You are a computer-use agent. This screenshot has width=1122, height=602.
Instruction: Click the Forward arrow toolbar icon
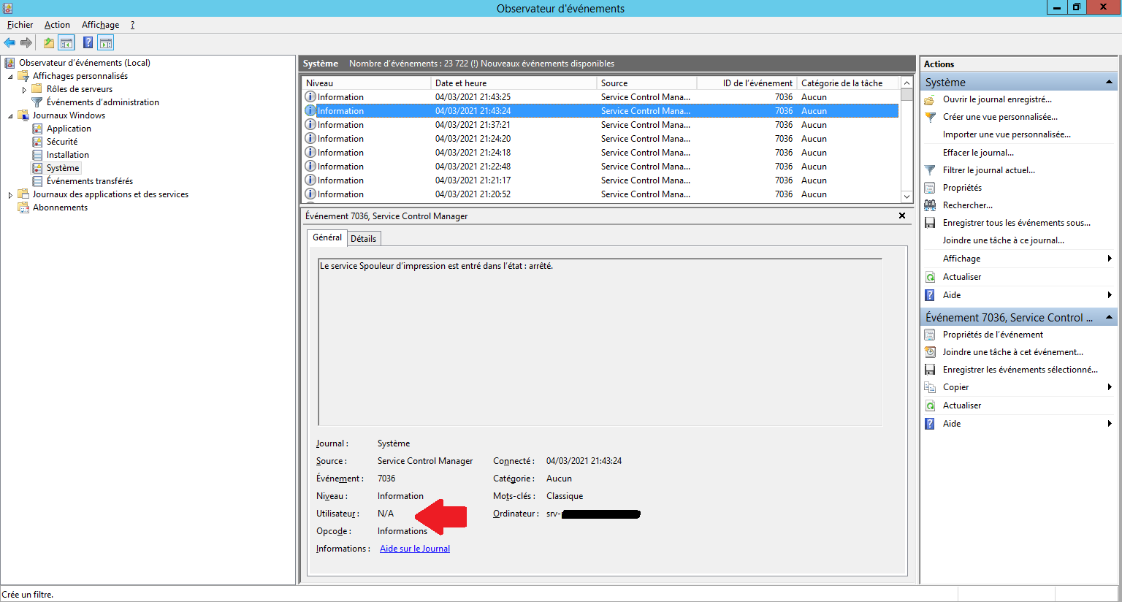[x=26, y=42]
